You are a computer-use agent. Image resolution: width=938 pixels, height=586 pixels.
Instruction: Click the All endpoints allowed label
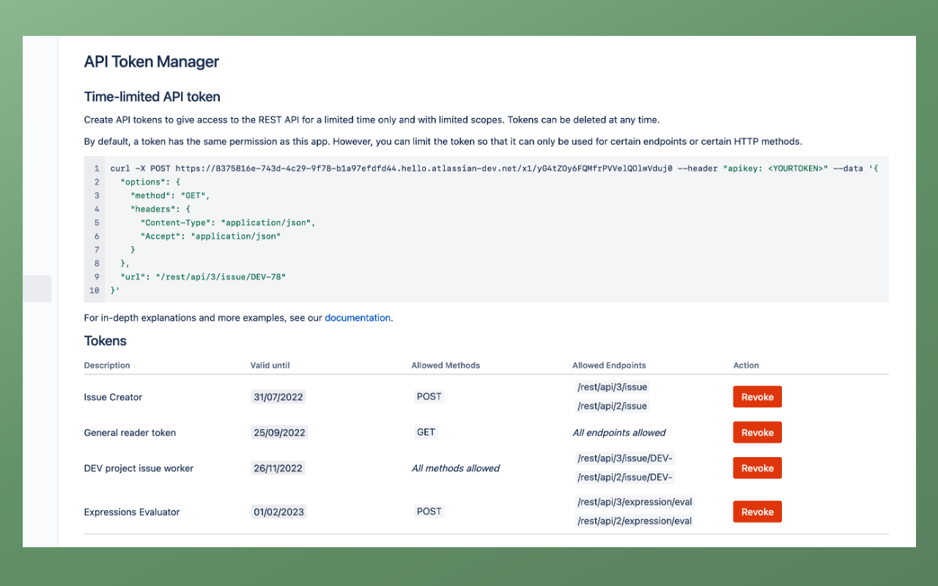[x=618, y=433]
